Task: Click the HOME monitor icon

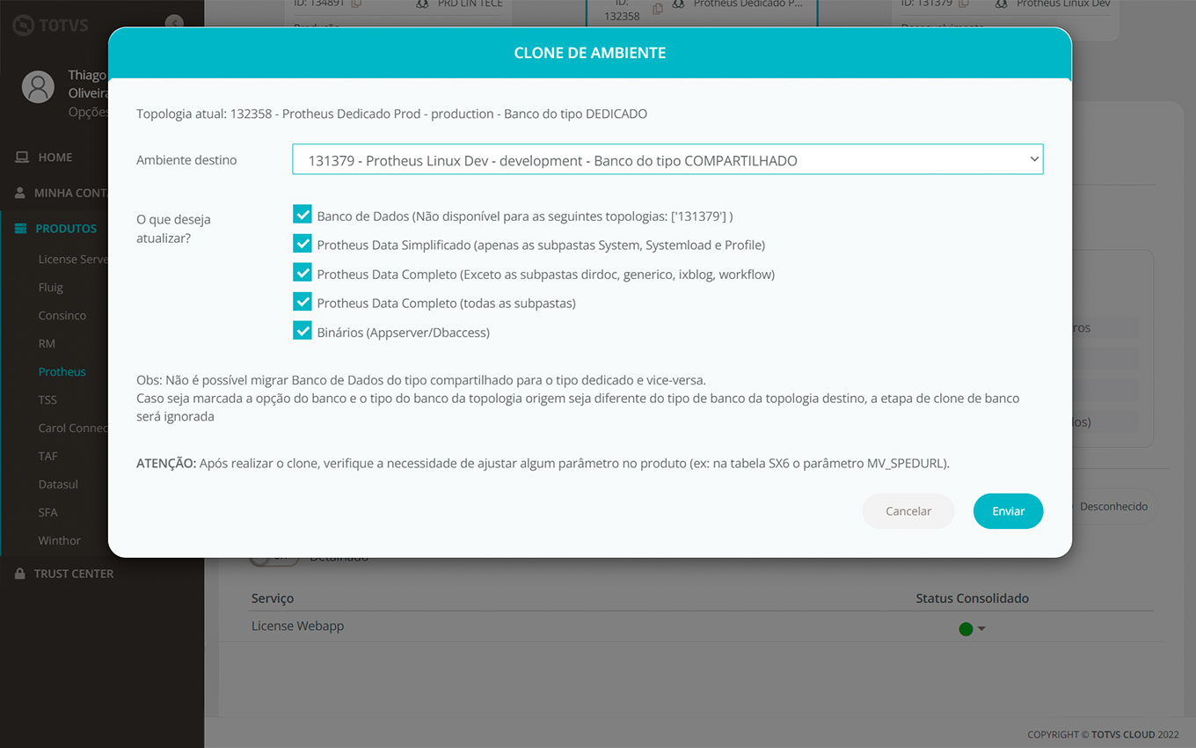Action: [x=22, y=158]
